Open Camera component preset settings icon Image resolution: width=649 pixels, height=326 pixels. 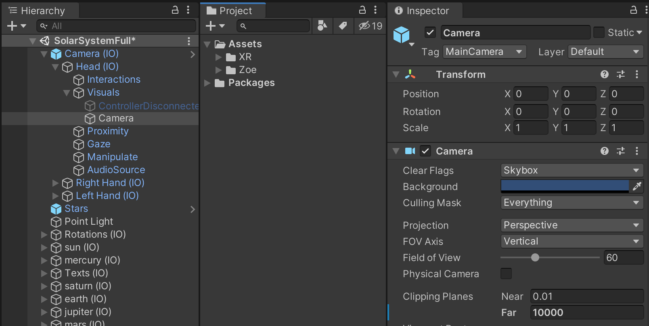tap(620, 151)
